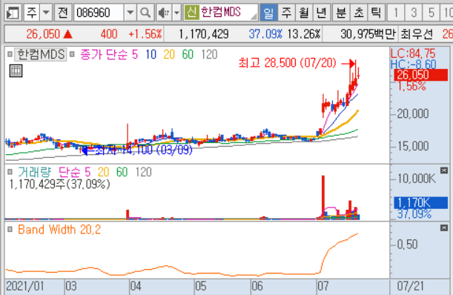
Task: Click the chart layout icon at top-left
Action: click(x=13, y=13)
